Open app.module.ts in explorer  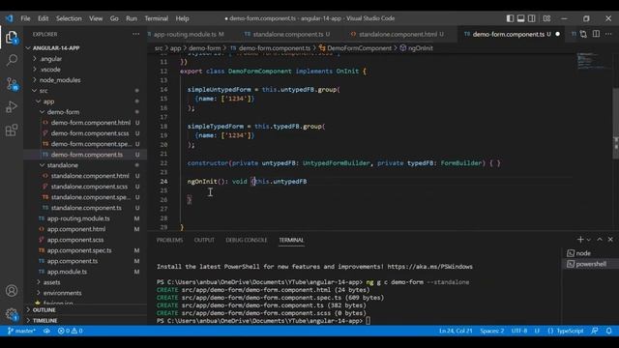(67, 272)
